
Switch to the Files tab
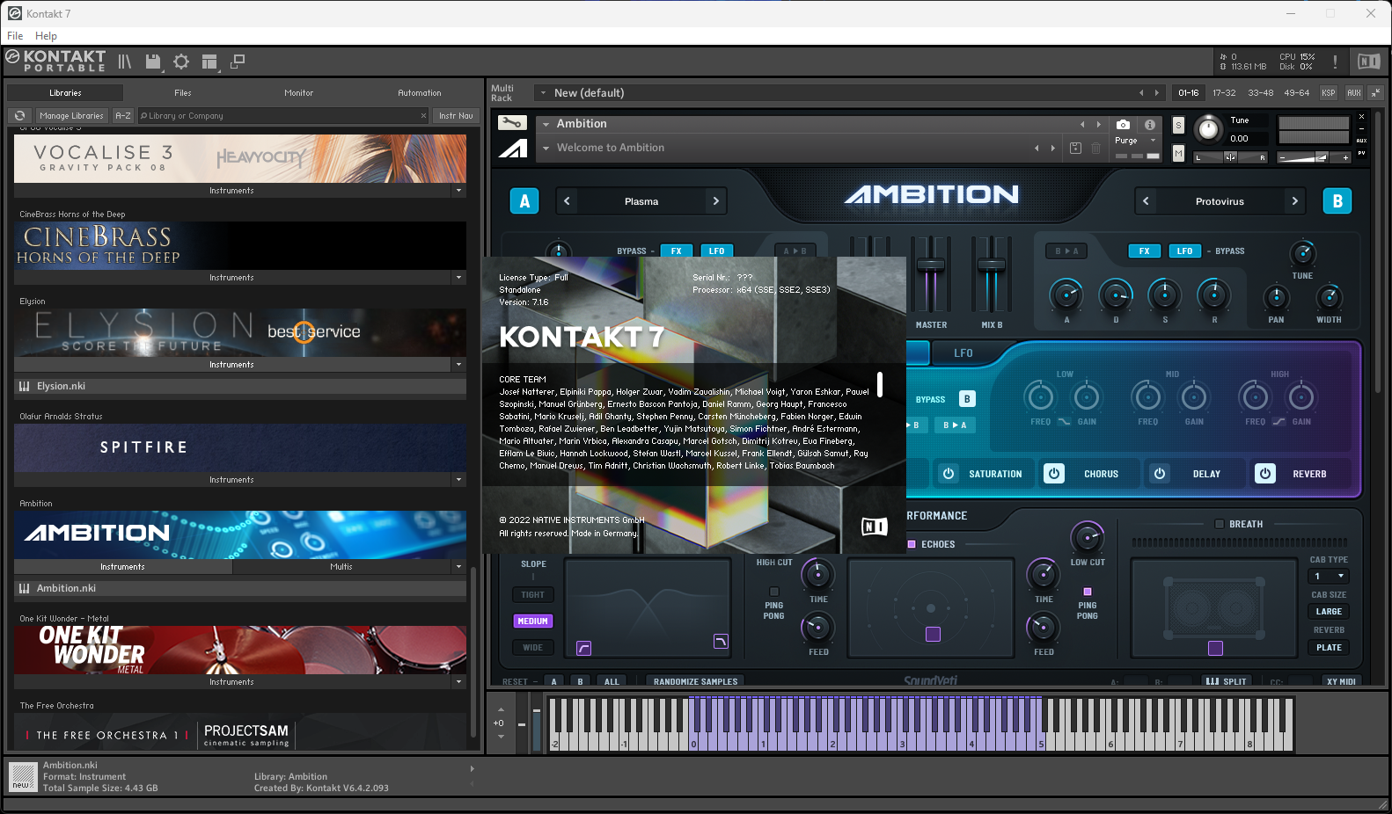tap(182, 93)
